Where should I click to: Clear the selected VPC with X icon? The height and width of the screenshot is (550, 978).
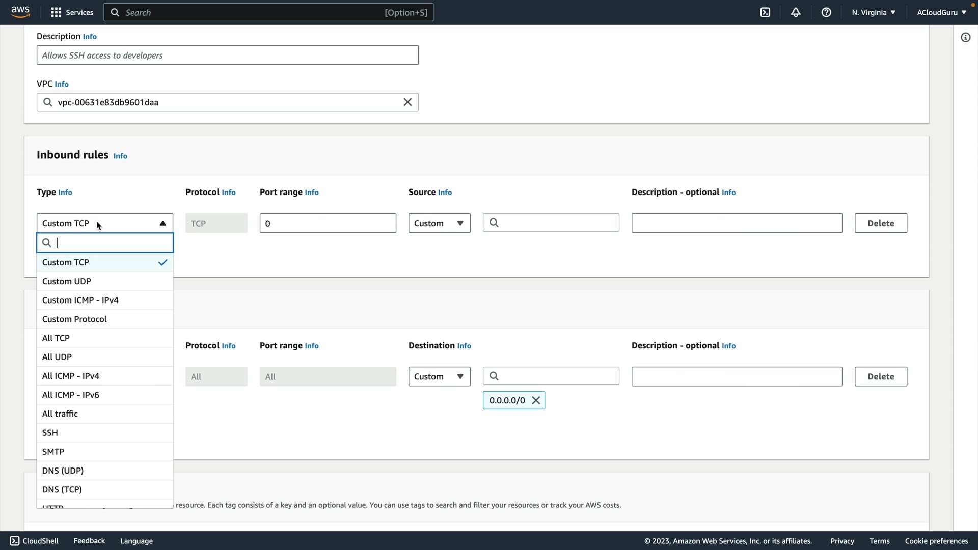(x=407, y=102)
